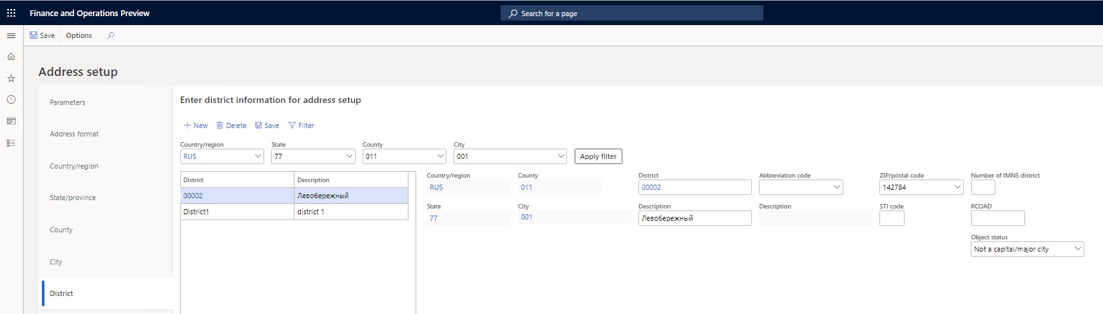The image size is (1103, 314).
Task: Switch to the State/province tab
Action: coord(73,198)
